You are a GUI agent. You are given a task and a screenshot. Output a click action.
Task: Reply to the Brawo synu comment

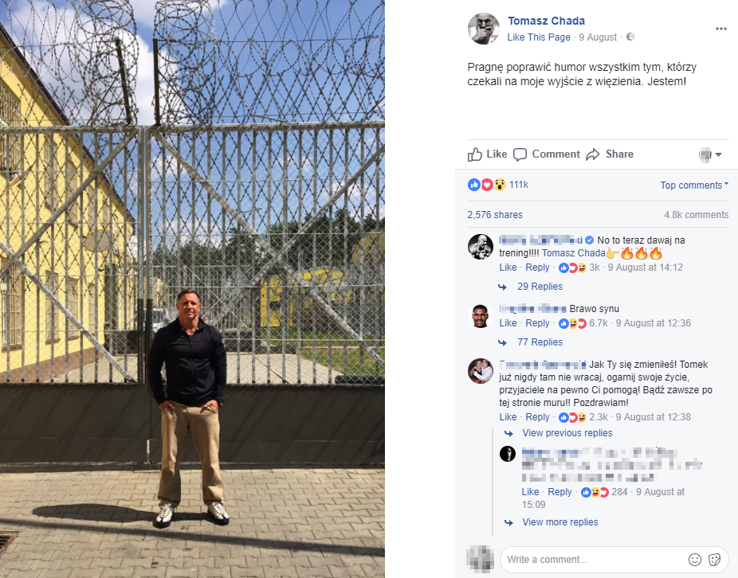(x=537, y=323)
